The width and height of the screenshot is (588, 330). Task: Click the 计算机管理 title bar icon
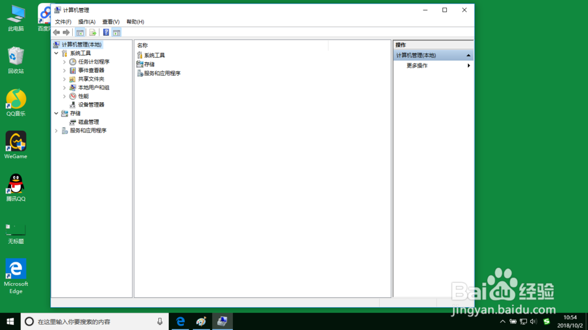pos(58,10)
